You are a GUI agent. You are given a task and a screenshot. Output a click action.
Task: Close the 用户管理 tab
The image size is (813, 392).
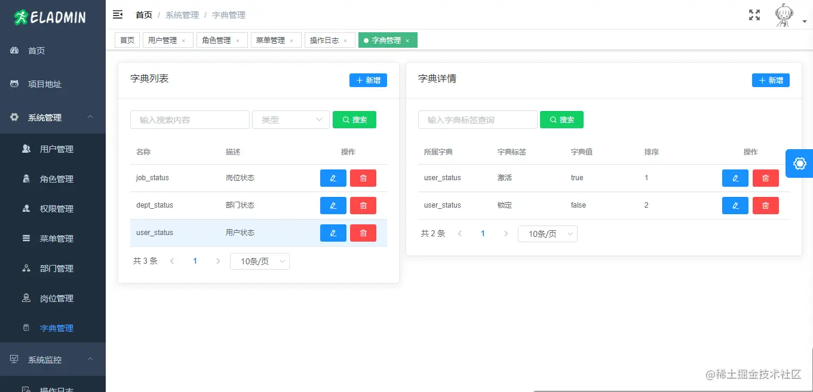coord(185,40)
